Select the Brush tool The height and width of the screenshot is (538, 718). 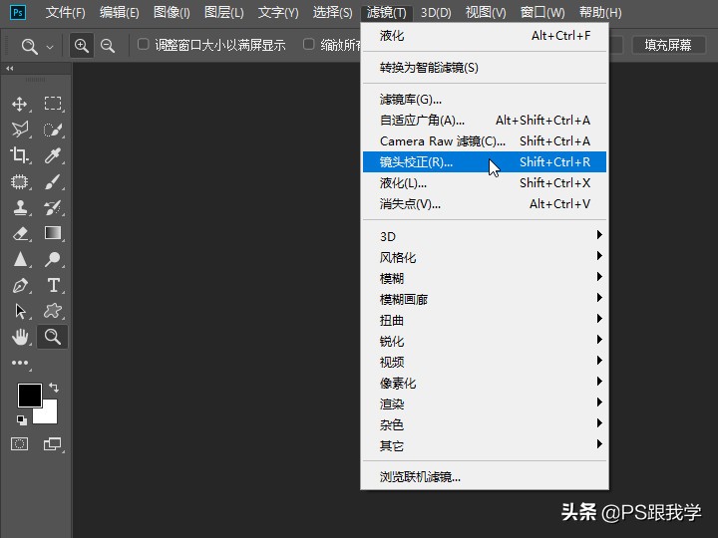pyautogui.click(x=53, y=181)
